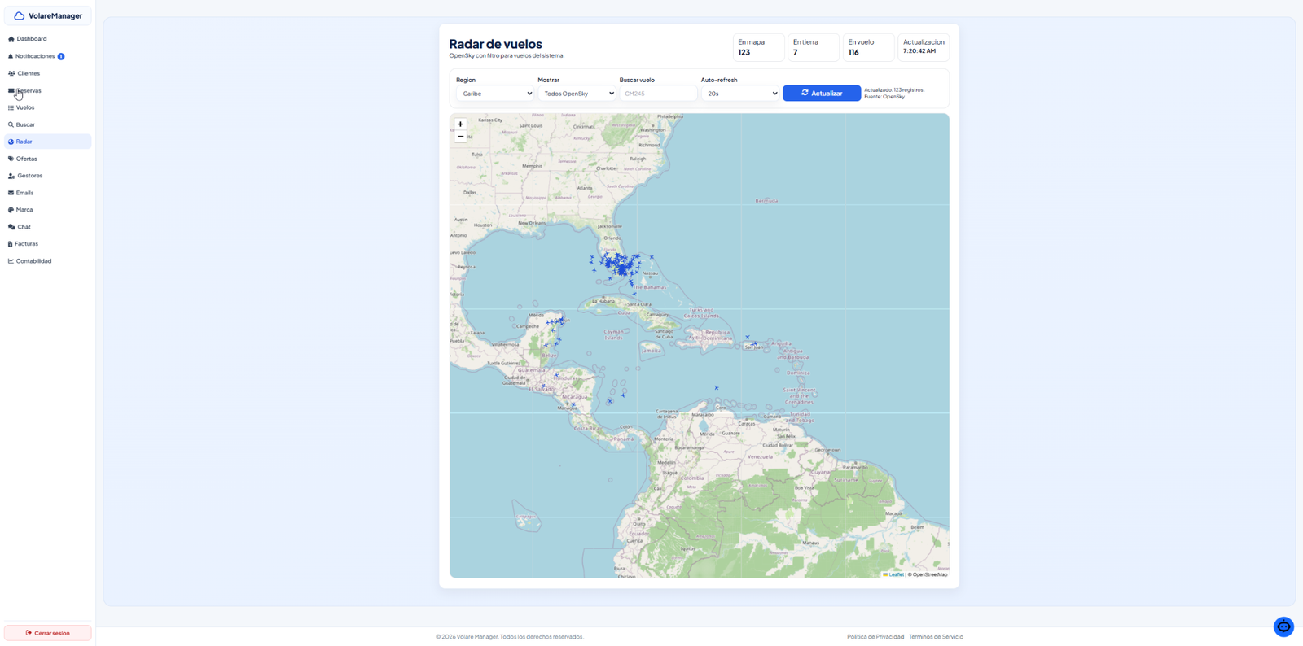Viewport: 1303px width, 646px height.
Task: Select Emails in the sidebar
Action: pyautogui.click(x=48, y=193)
